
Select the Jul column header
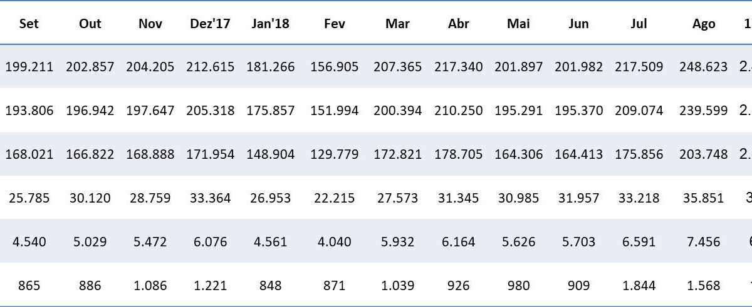point(639,24)
